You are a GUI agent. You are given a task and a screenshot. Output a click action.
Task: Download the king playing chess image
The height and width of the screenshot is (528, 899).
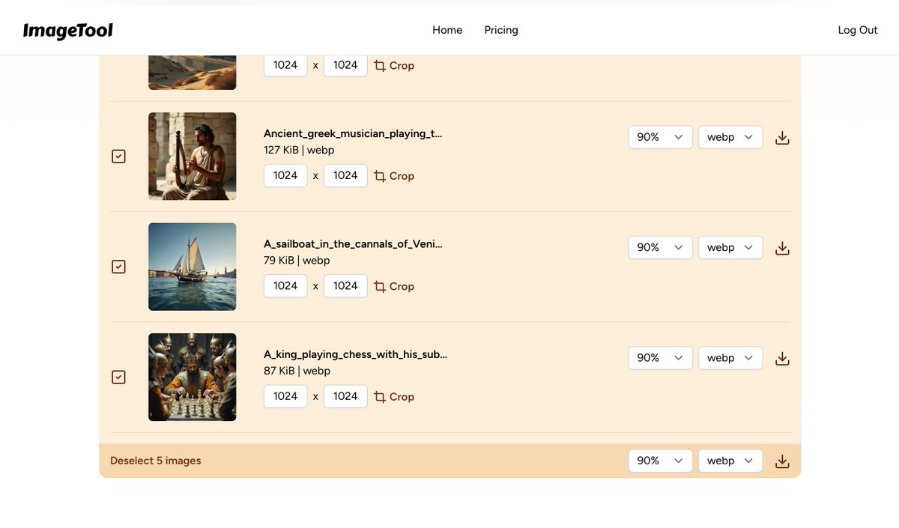tap(782, 359)
